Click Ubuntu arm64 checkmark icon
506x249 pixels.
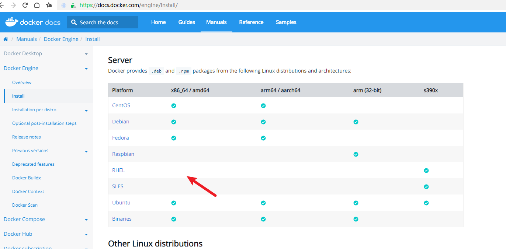(263, 203)
